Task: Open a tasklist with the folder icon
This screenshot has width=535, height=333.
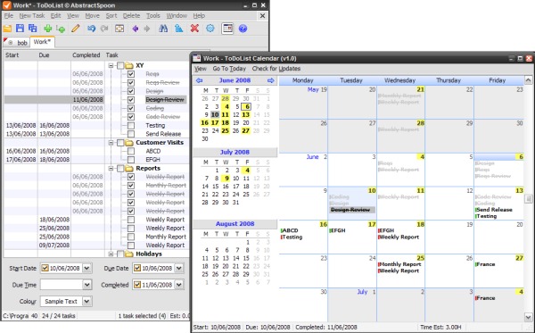Action: (x=7, y=29)
